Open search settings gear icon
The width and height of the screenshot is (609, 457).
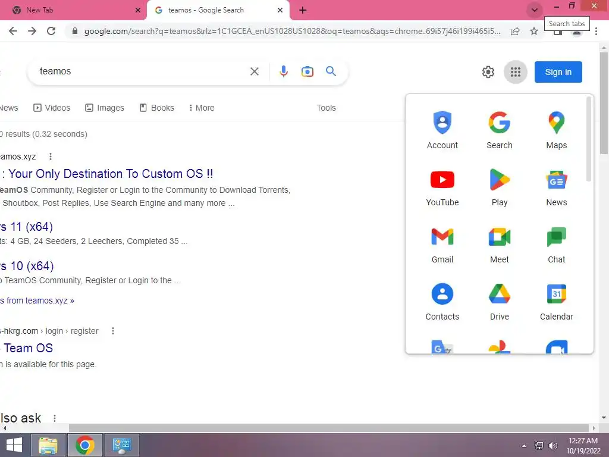[488, 72]
